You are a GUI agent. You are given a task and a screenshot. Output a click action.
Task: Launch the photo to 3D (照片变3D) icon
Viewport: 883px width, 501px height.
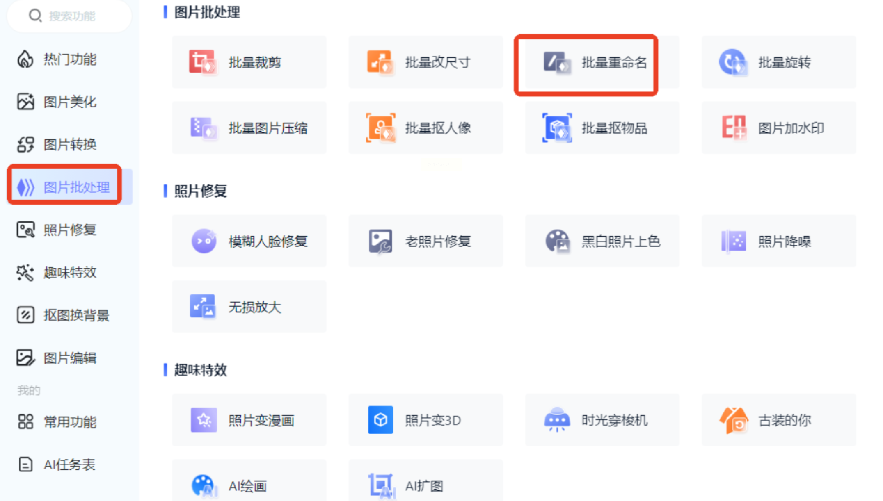(x=380, y=420)
